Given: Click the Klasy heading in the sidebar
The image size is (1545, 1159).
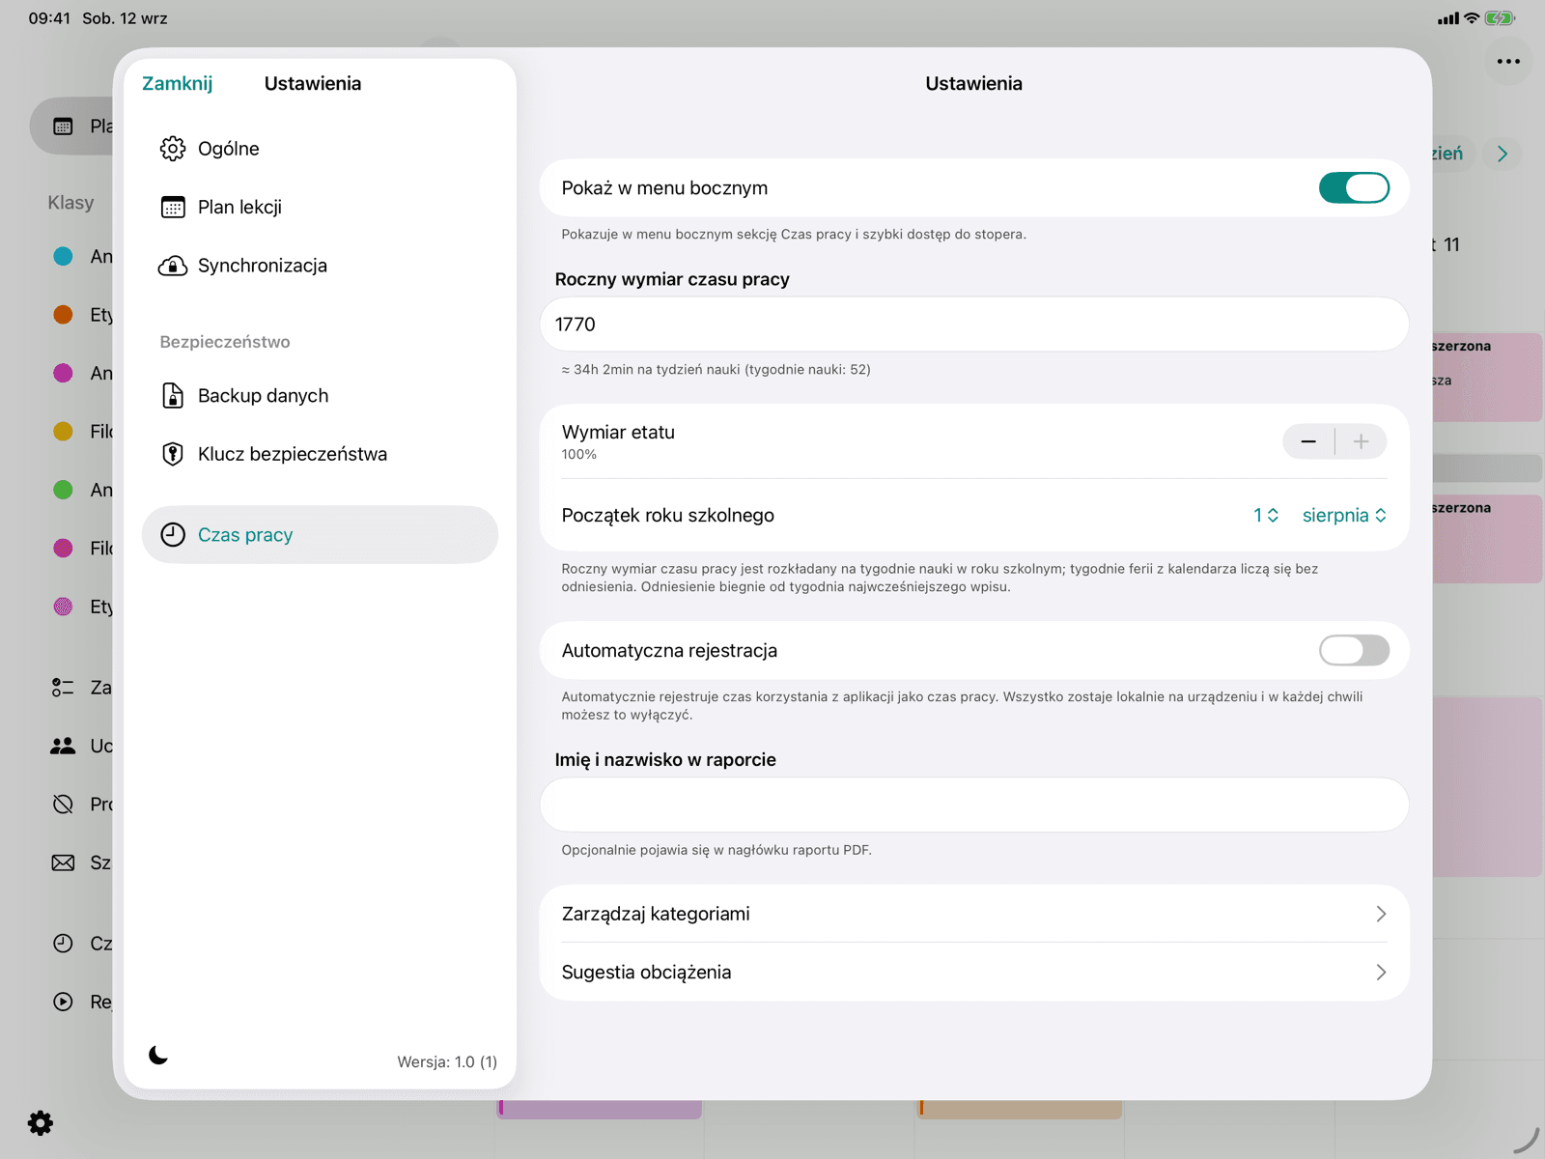Looking at the screenshot, I should click(71, 203).
